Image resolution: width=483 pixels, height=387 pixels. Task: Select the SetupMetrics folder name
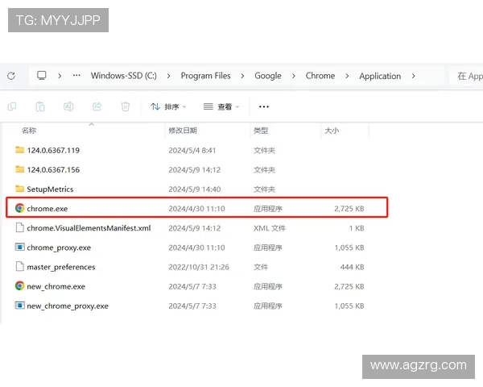50,189
